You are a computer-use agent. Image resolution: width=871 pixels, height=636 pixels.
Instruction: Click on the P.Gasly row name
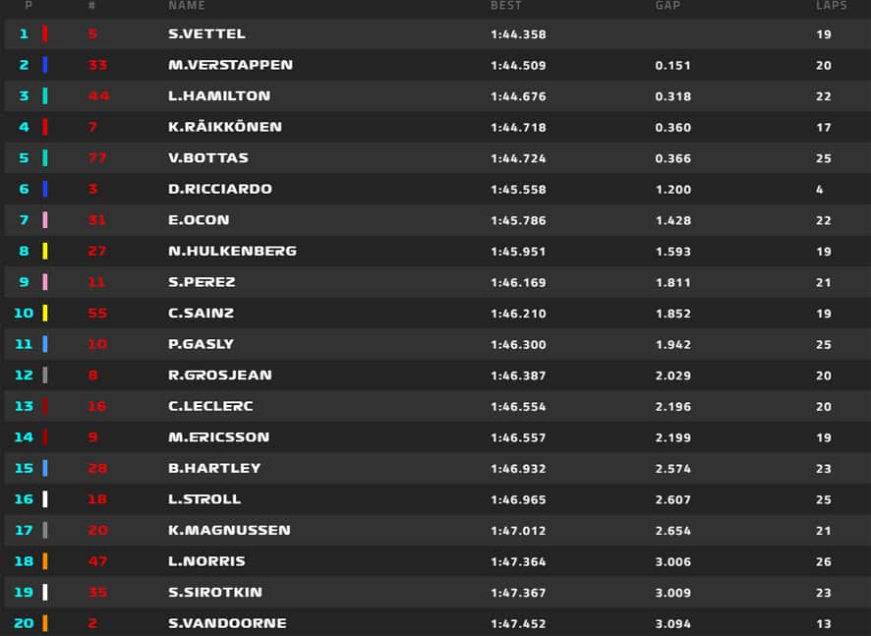pos(202,344)
